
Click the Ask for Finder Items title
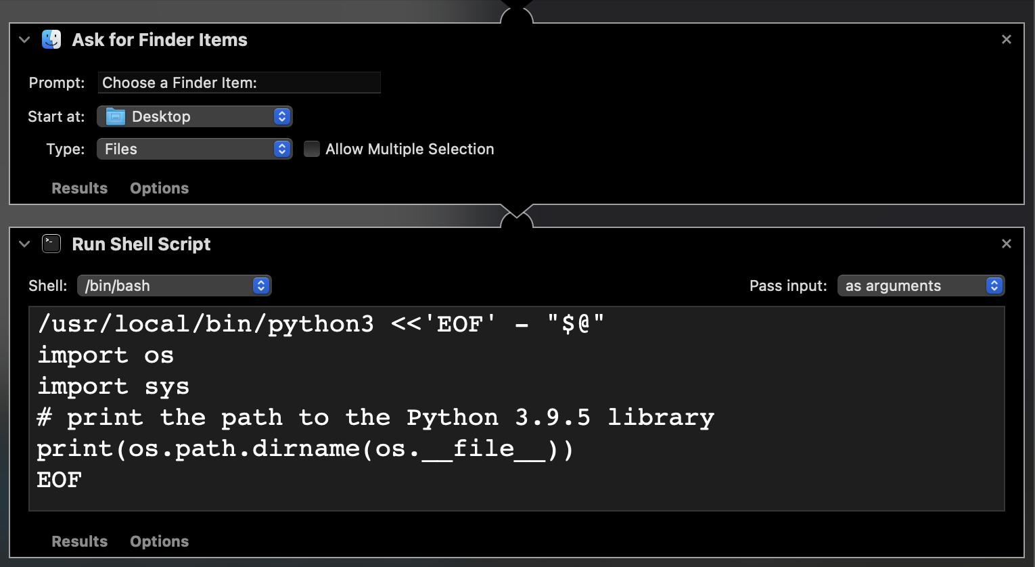pos(160,40)
